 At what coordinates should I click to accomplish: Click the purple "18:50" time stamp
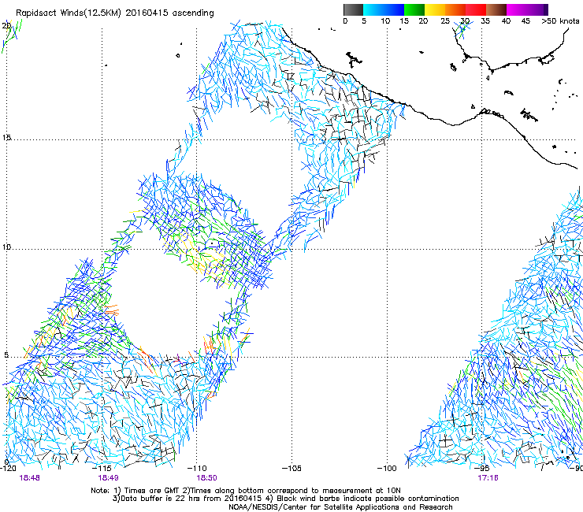coord(206,478)
